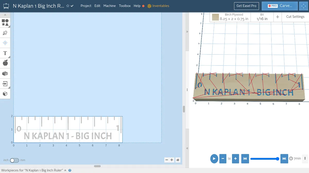Open the Project menu
Viewport: 309px width, 173px height.
tap(86, 6)
